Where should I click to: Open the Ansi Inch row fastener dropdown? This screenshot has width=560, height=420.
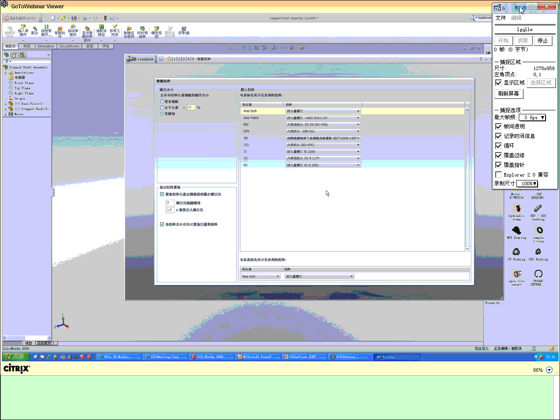[x=323, y=111]
